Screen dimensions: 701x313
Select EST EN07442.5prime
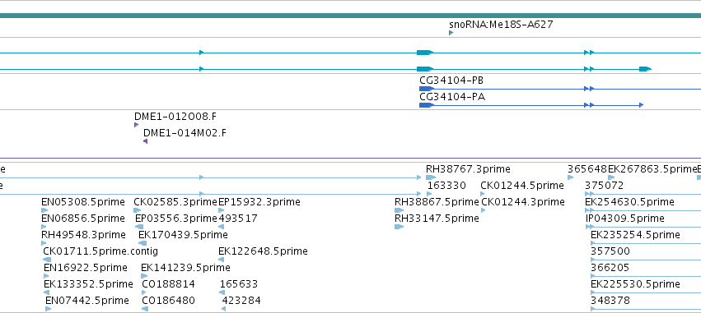pos(87,301)
